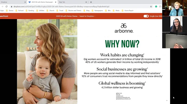The image size is (187, 104).
Task: Open the Wix bookmarks folder
Action: coord(108,11)
